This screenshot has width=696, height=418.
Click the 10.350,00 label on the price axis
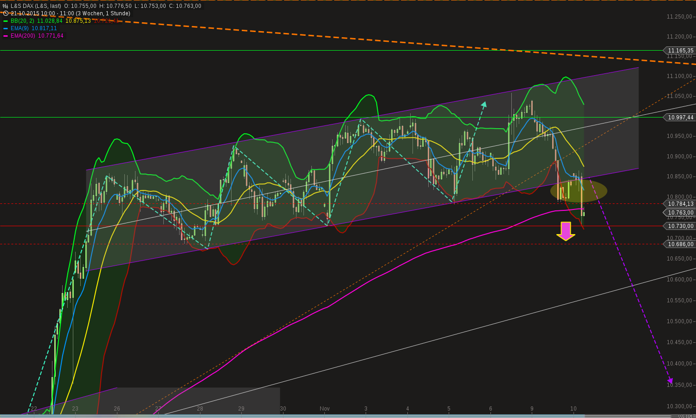(x=679, y=385)
